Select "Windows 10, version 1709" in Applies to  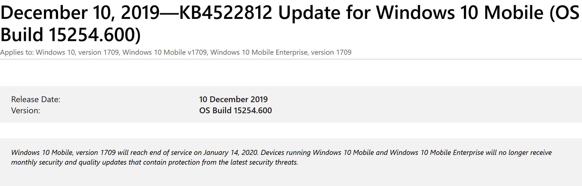77,52
